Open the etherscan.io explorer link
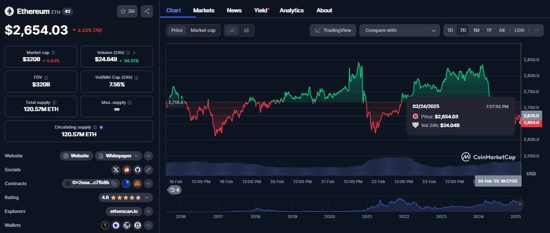The image size is (550, 233). tap(124, 211)
